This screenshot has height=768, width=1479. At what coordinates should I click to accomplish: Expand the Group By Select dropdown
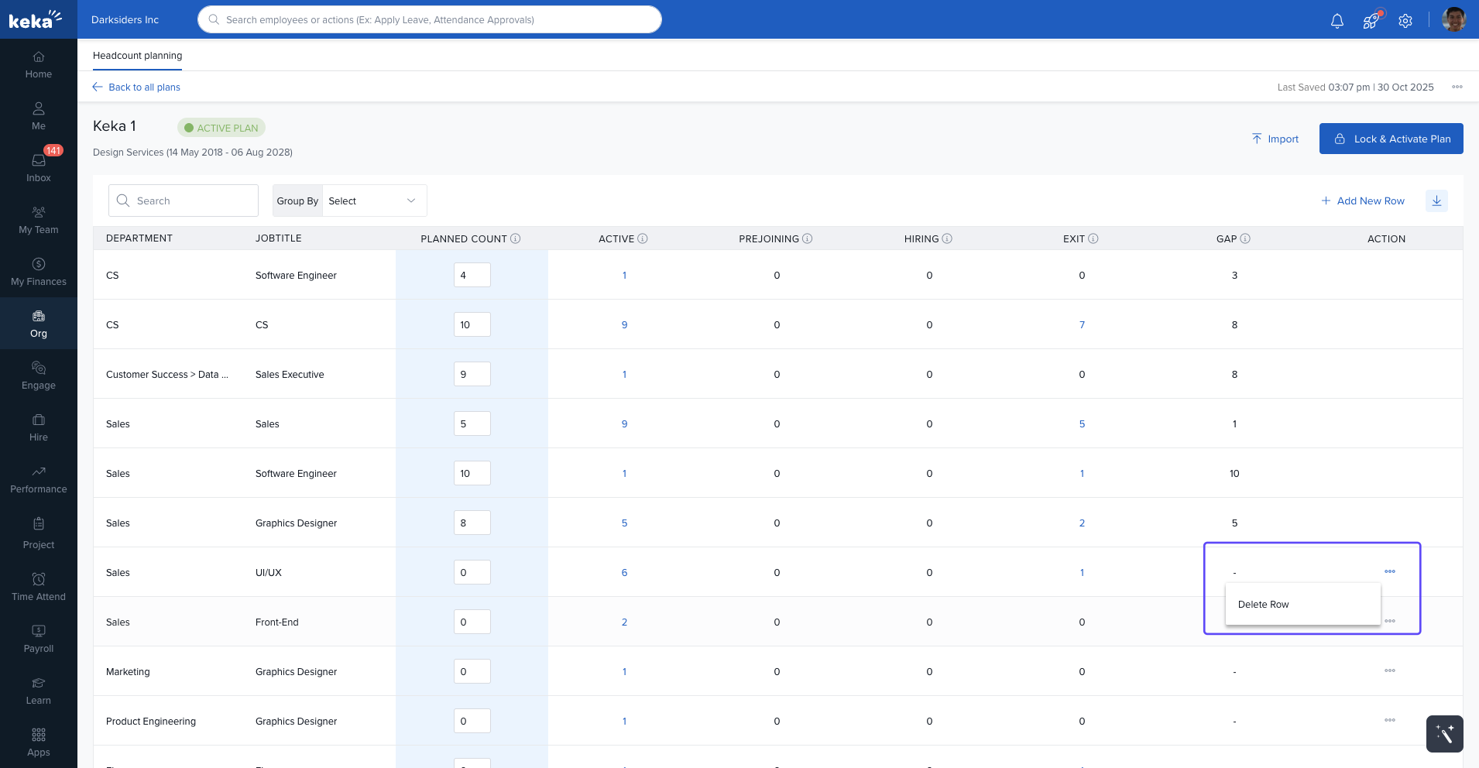point(373,201)
